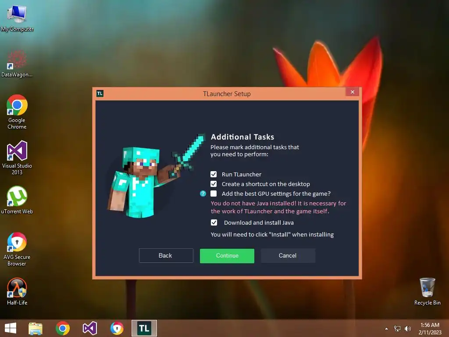Select the DataWagon desktop shortcut

17,63
